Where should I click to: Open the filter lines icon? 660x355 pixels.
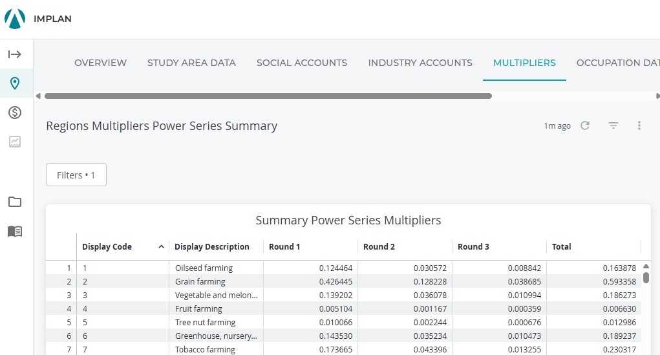(x=613, y=125)
